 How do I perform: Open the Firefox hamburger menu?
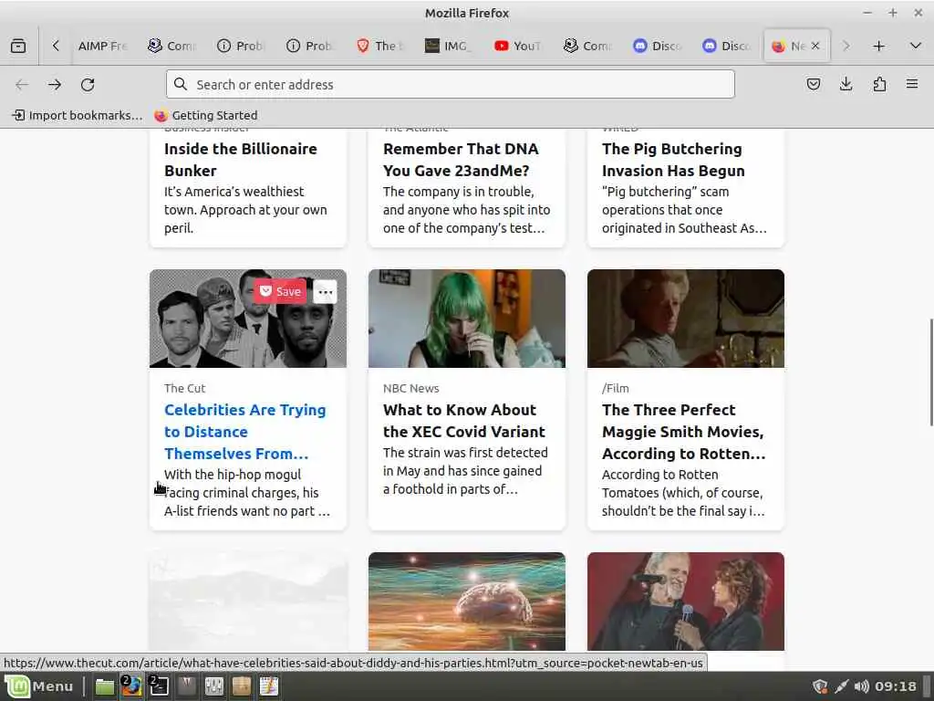point(912,84)
